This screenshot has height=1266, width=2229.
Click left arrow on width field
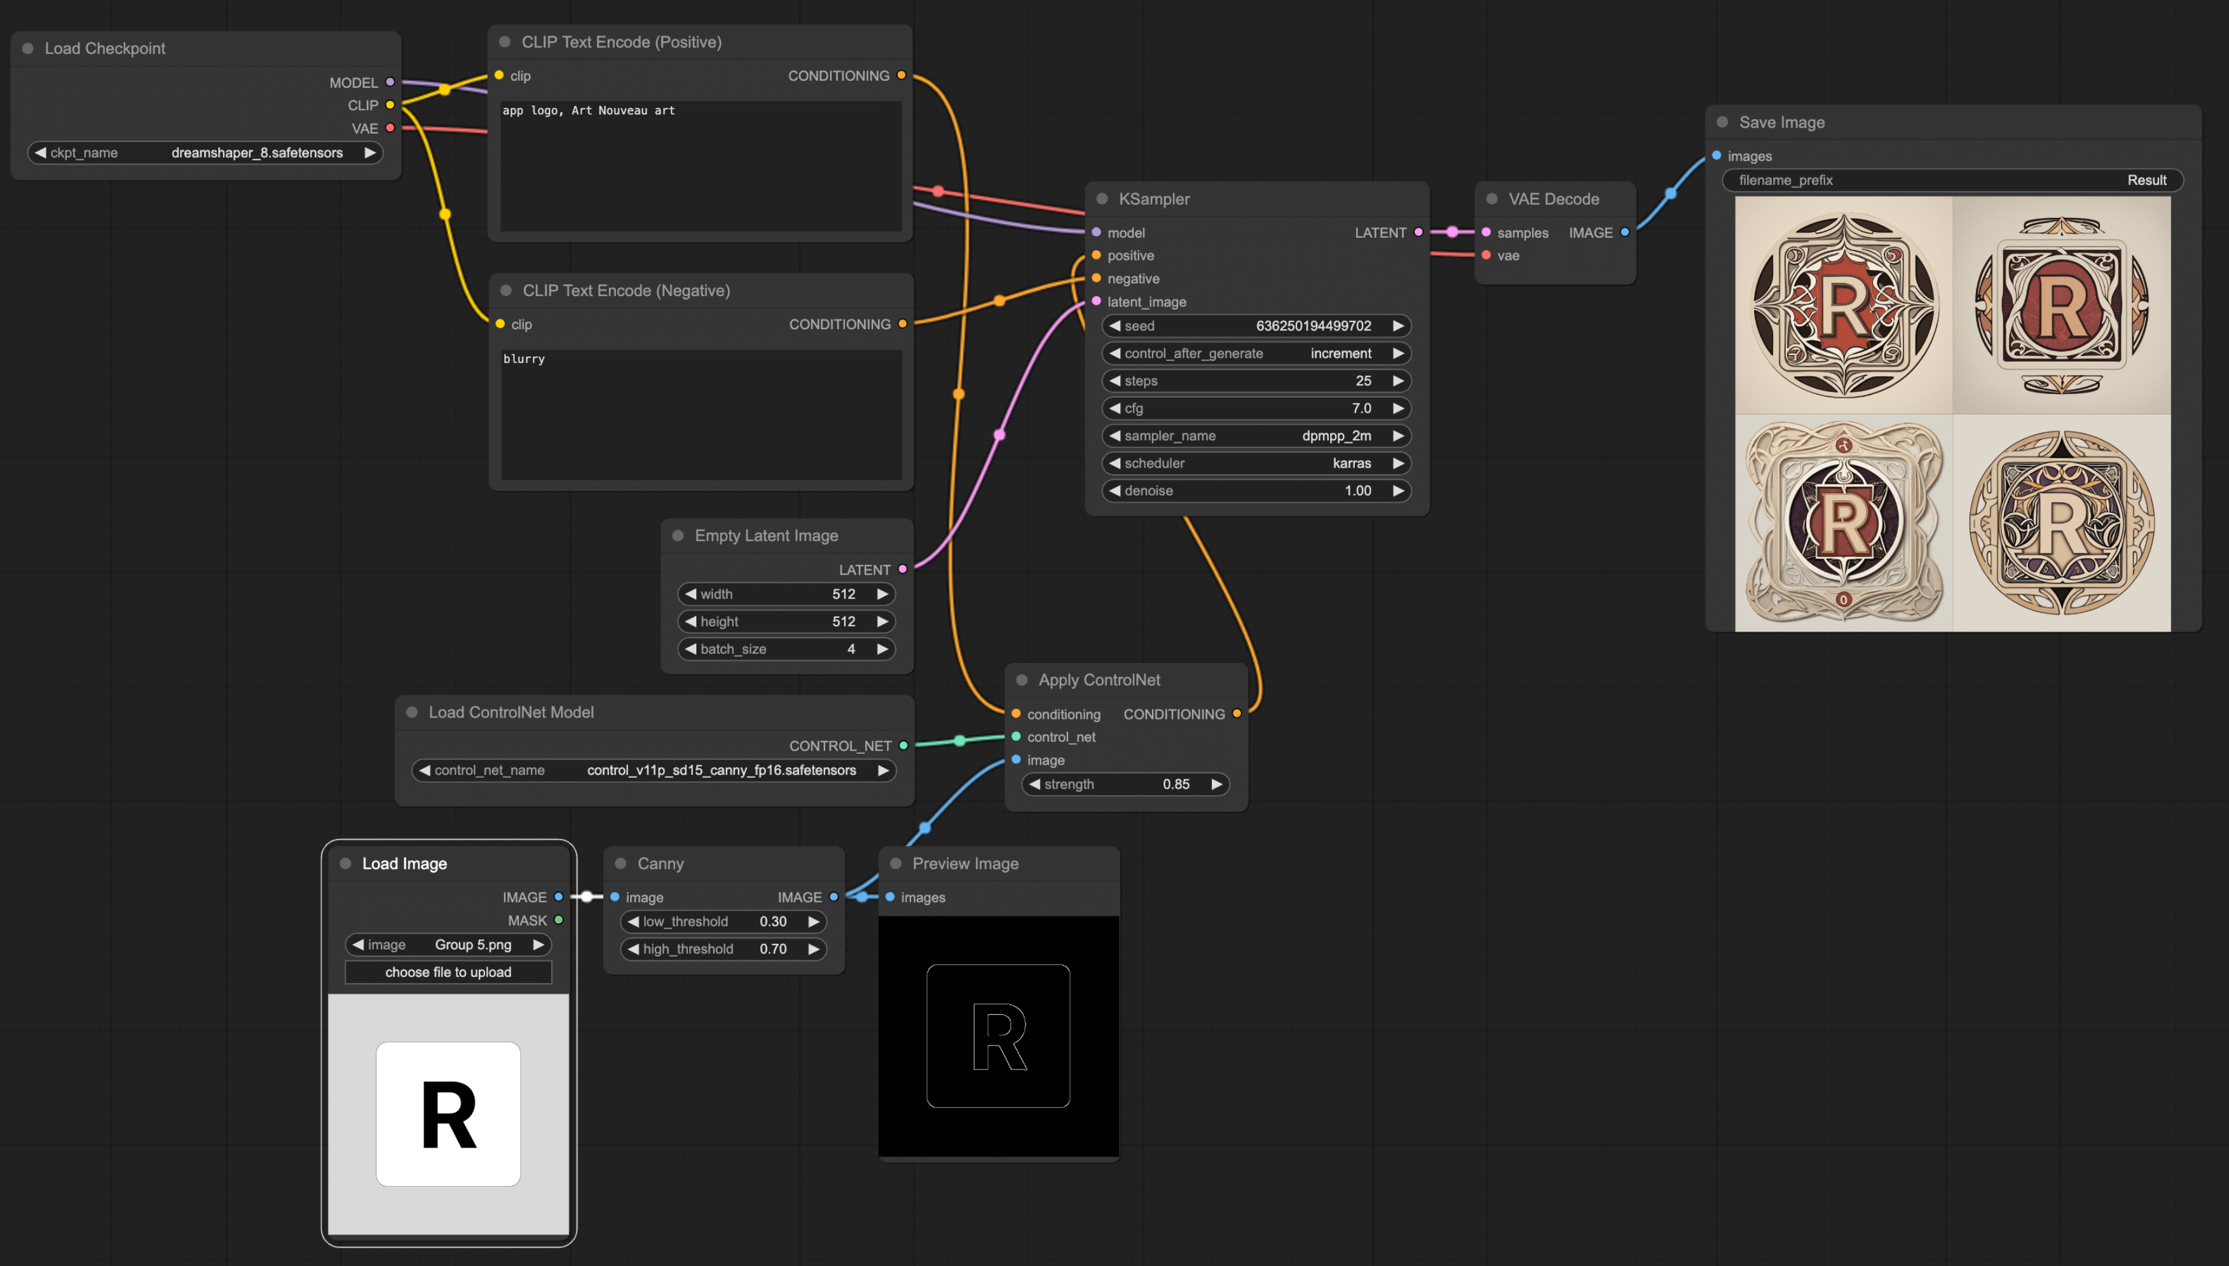[x=690, y=594]
